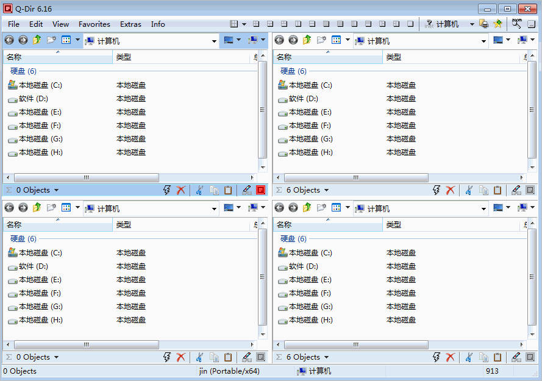Click the view mode icon in the top-left pane toolbar

[66, 40]
